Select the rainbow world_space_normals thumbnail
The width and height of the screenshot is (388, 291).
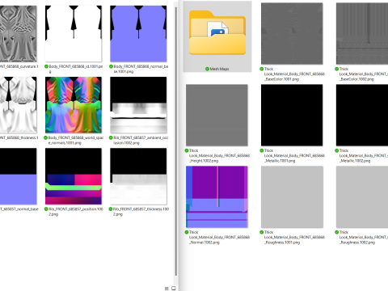[74, 105]
